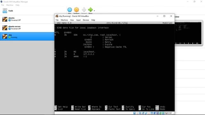Open the Show button dropdown arrow
Screen dimensions: 205x115
(x=94, y=11)
